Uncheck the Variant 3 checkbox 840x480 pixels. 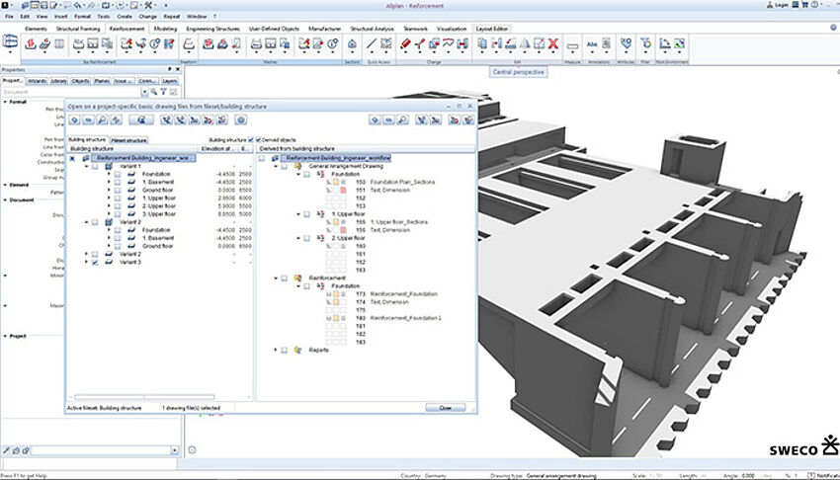coord(94,263)
